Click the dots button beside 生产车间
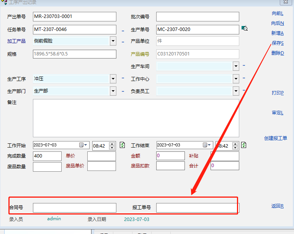The width and height of the screenshot is (294, 234). pos(244,66)
